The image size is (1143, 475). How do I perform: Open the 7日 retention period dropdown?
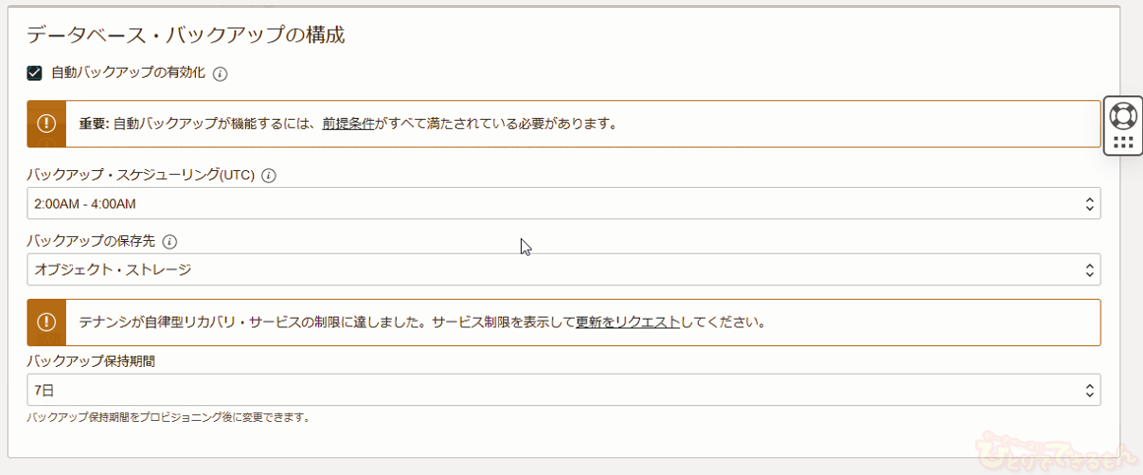(x=563, y=390)
